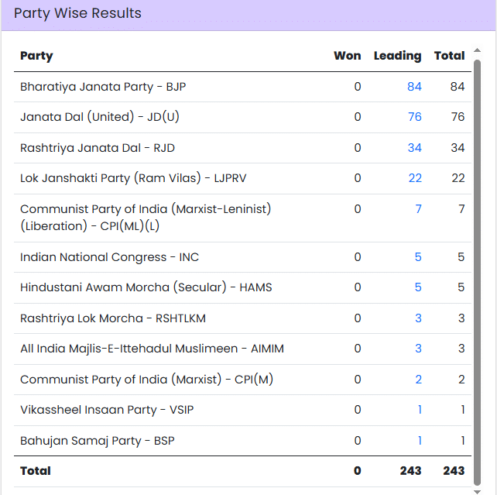The width and height of the screenshot is (497, 495).
Task: Click the Party column header
Action: click(36, 56)
